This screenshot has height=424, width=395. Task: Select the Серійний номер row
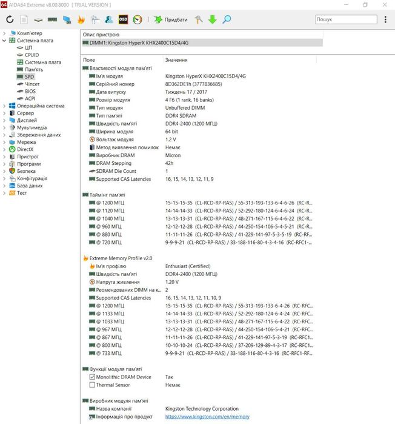(x=199, y=84)
